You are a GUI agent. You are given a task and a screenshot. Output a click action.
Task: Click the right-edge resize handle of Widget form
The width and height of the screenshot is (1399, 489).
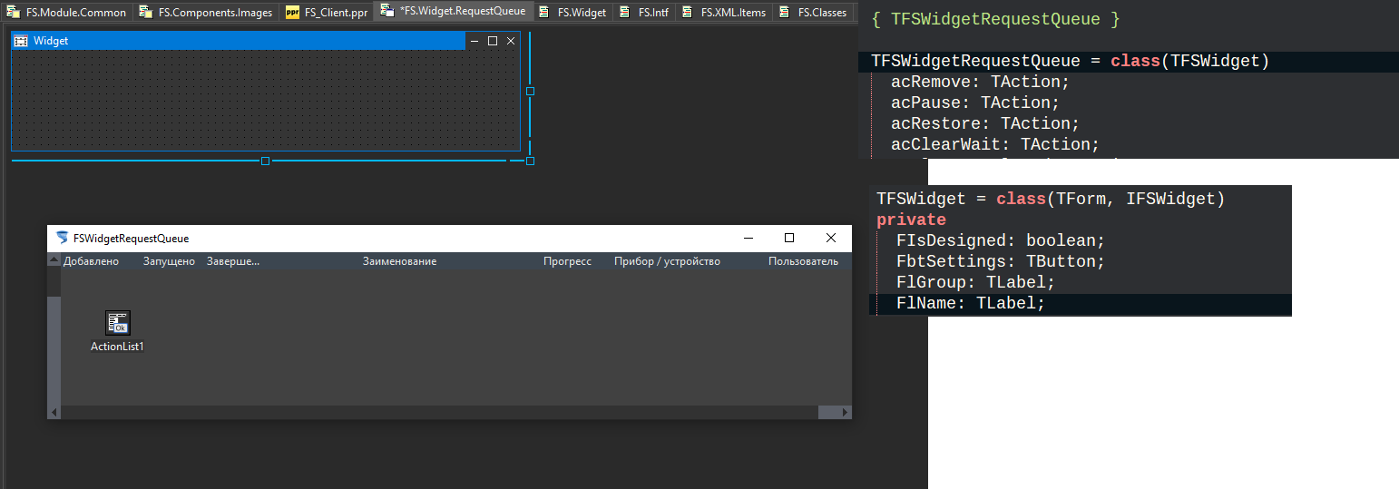(x=530, y=91)
